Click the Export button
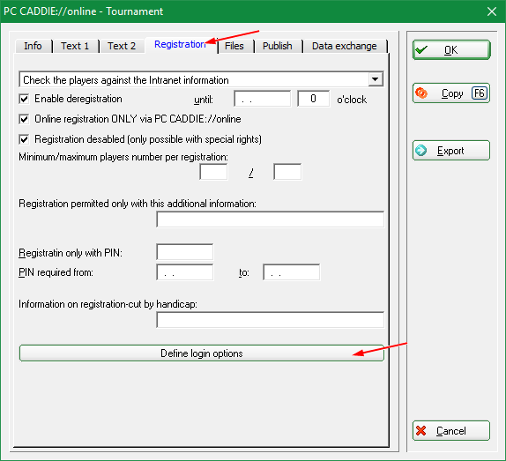Image resolution: width=506 pixels, height=461 pixels. tap(451, 151)
